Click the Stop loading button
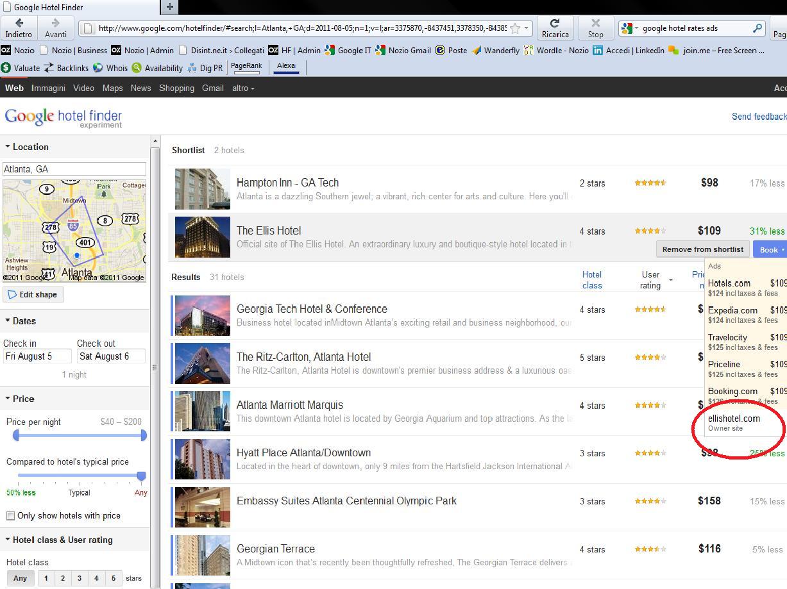Image resolution: width=787 pixels, height=589 pixels. [595, 28]
